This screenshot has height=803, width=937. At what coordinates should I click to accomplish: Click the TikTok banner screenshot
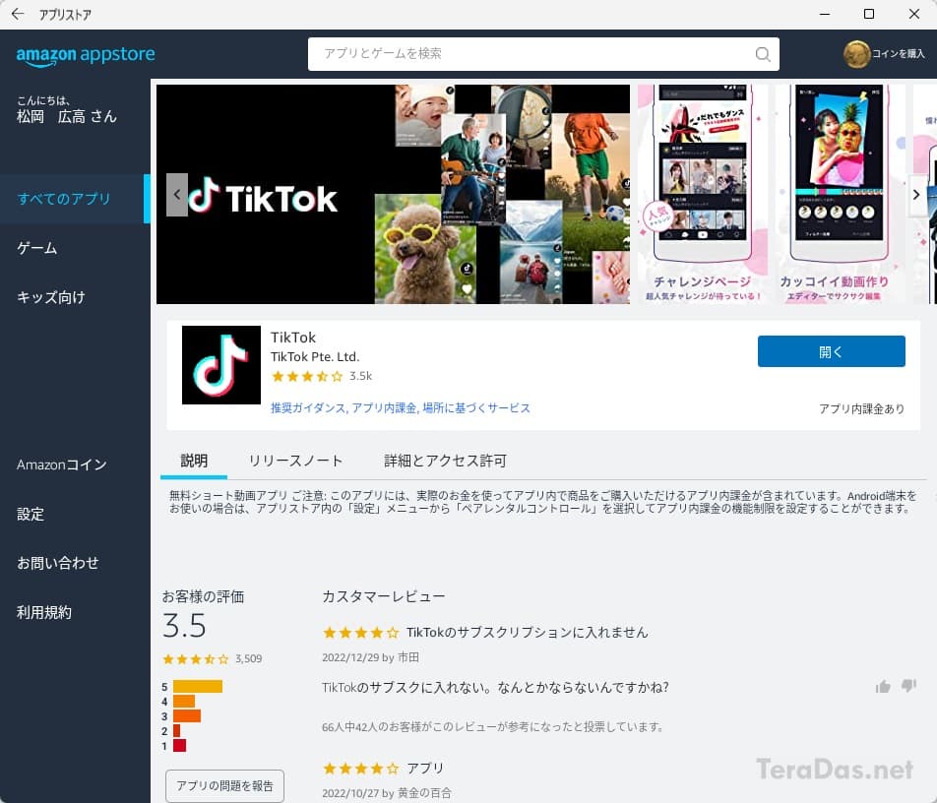tap(394, 194)
